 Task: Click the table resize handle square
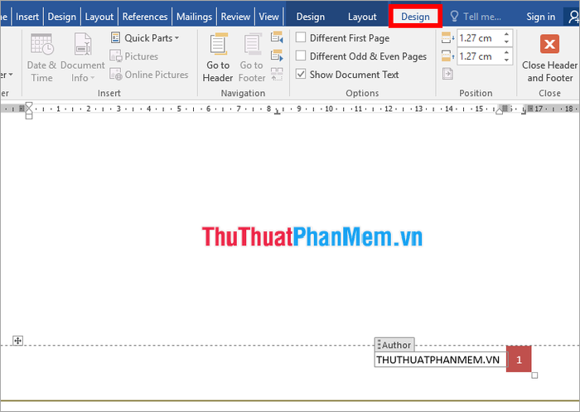[534, 376]
